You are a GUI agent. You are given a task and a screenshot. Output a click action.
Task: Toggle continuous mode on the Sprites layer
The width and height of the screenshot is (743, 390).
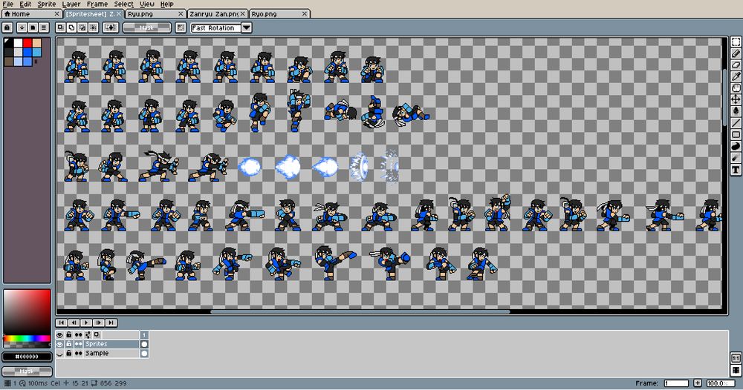pyautogui.click(x=79, y=344)
